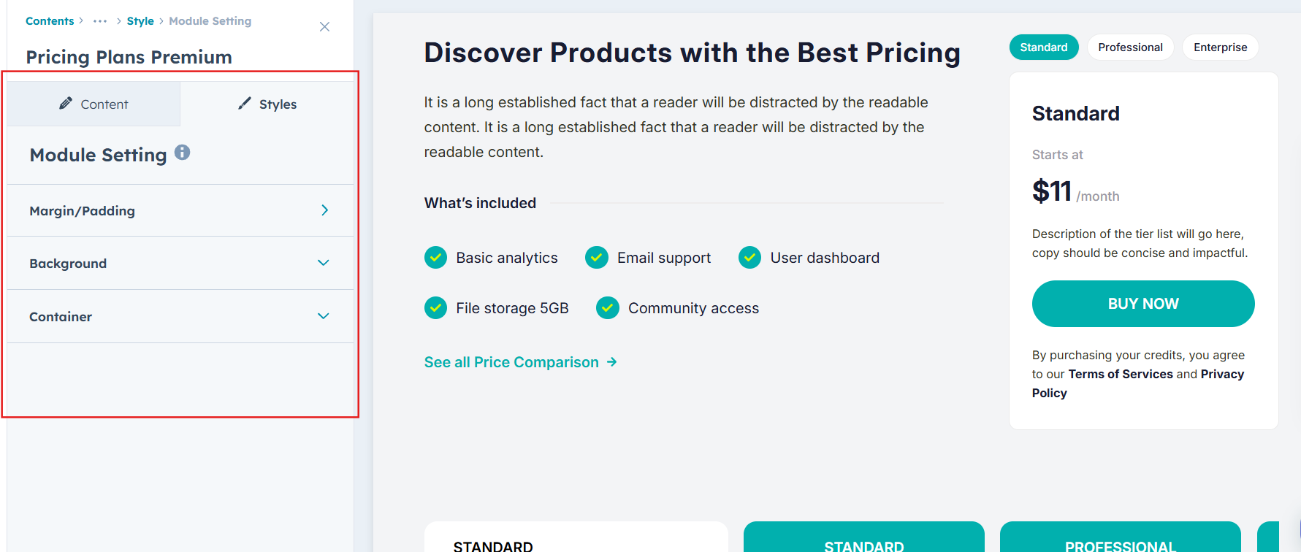Click the brush icon on Styles tab
Viewport: 1301px width, 552px height.
click(245, 104)
